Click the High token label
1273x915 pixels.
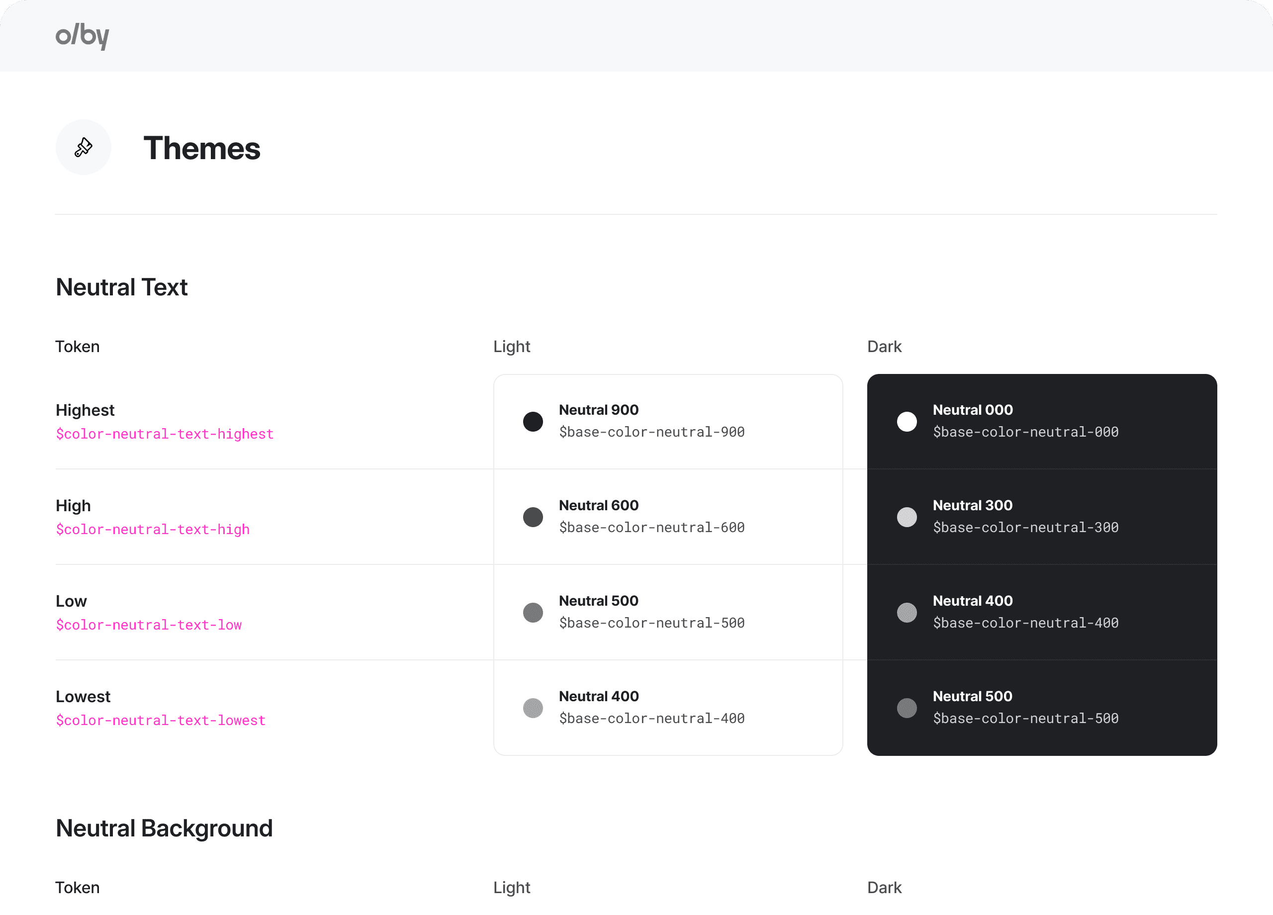[73, 506]
